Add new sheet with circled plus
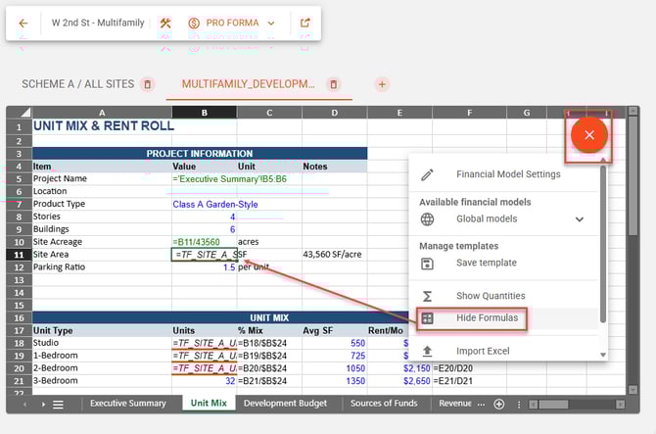Viewport: 656px width, 434px height. tap(499, 404)
